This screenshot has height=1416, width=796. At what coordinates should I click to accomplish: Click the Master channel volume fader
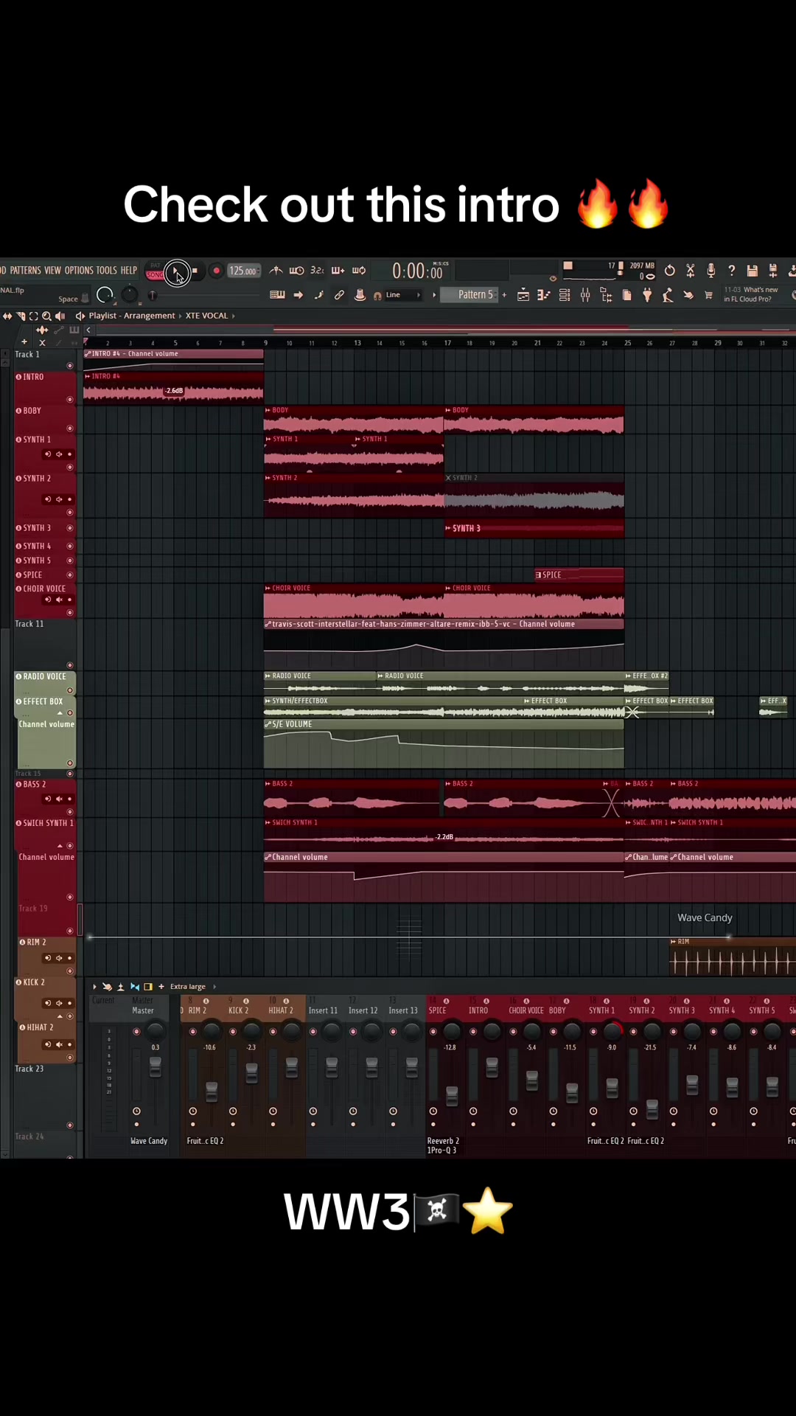pos(156,1066)
